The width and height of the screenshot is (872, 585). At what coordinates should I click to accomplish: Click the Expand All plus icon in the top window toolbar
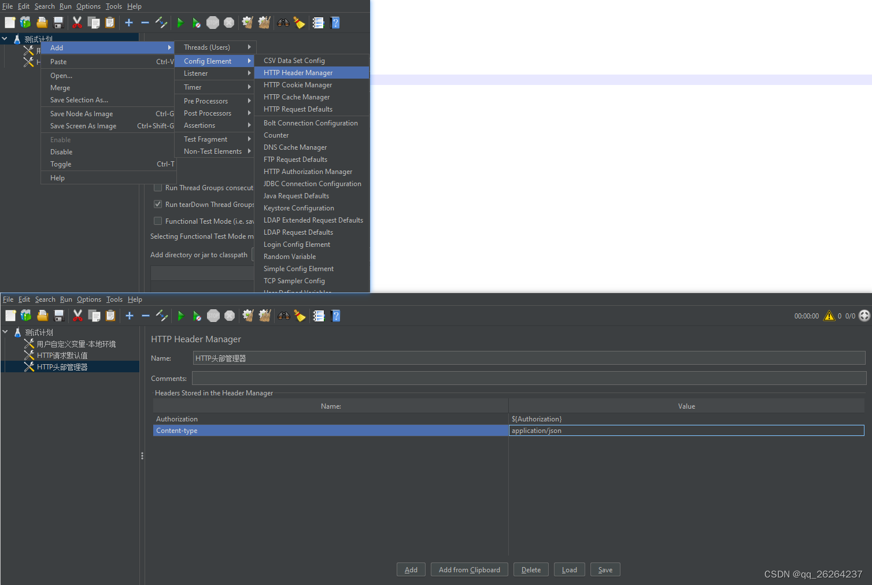coord(129,23)
